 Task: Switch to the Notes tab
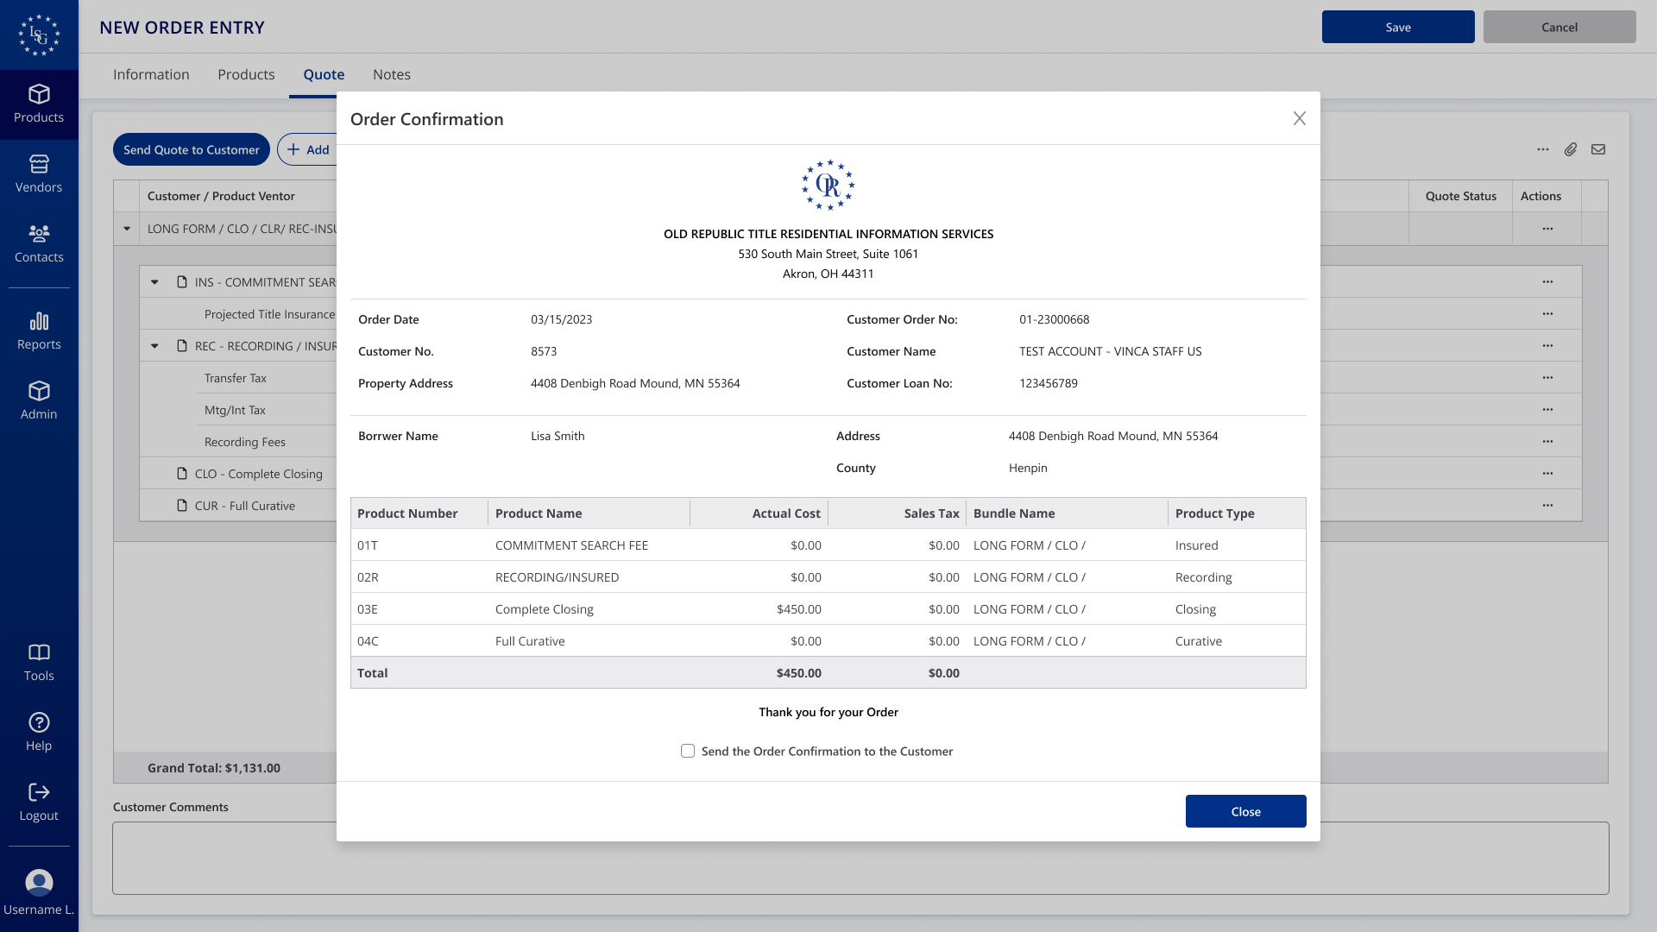pyautogui.click(x=391, y=74)
